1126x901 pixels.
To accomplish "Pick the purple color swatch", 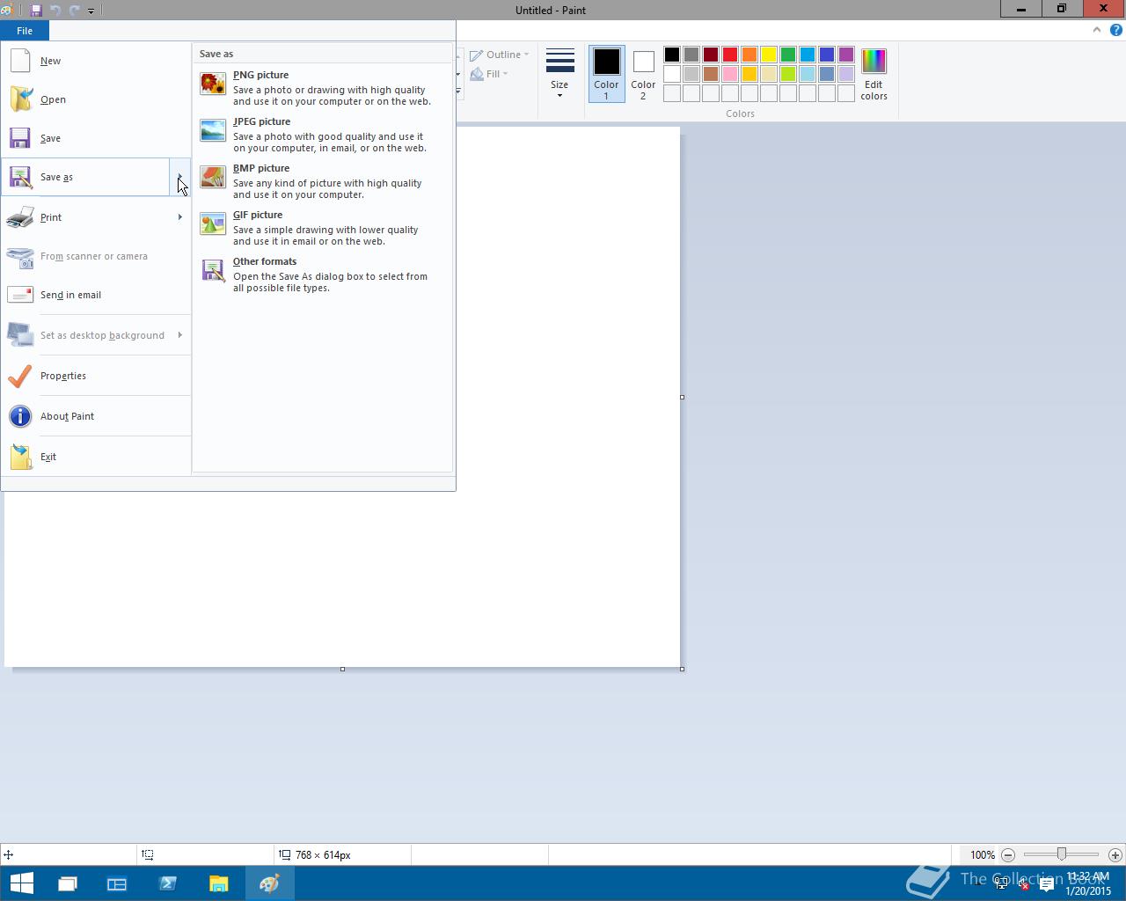I will [846, 55].
